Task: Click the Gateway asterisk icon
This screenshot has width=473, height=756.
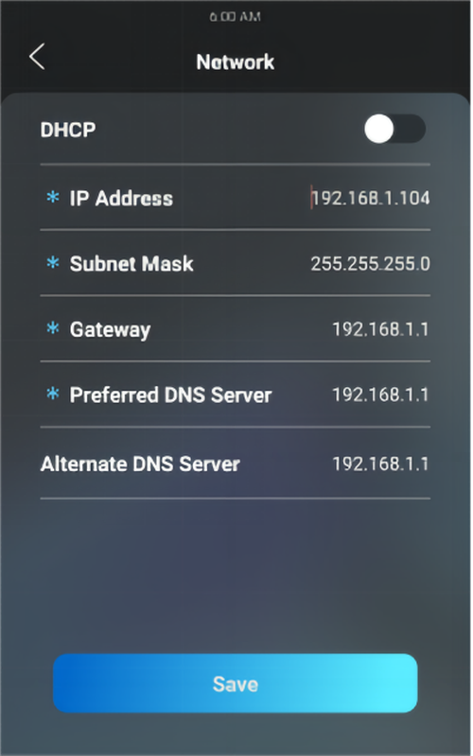Action: tap(53, 328)
